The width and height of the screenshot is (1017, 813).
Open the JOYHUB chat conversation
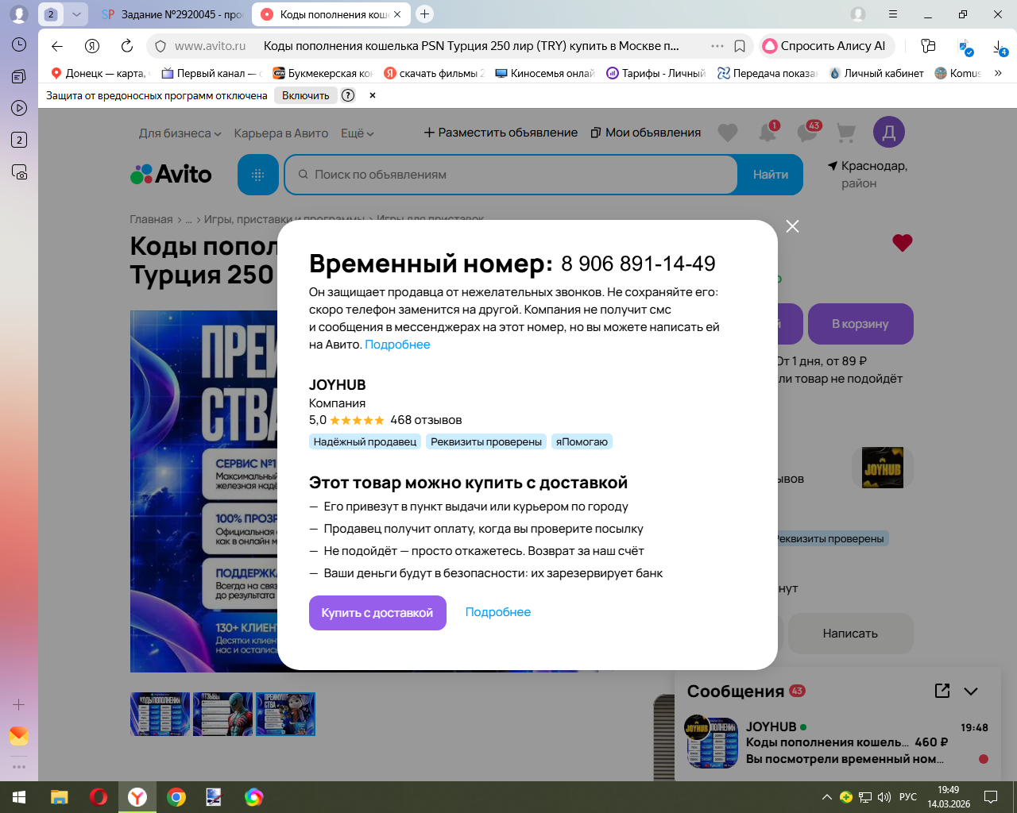[838, 742]
